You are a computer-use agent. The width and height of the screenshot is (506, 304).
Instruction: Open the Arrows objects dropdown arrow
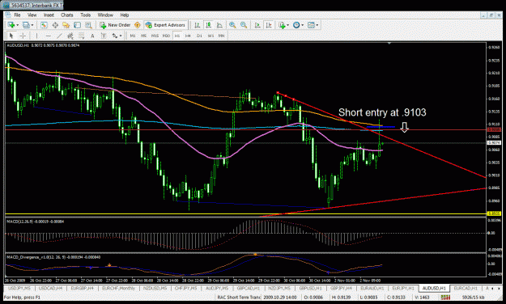tap(121, 36)
